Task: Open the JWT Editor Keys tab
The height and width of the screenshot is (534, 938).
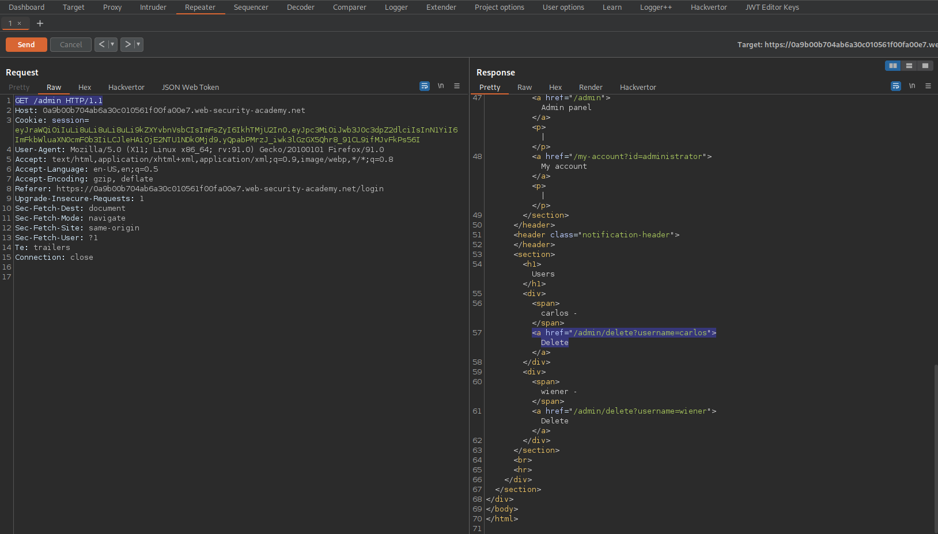Action: click(x=772, y=7)
